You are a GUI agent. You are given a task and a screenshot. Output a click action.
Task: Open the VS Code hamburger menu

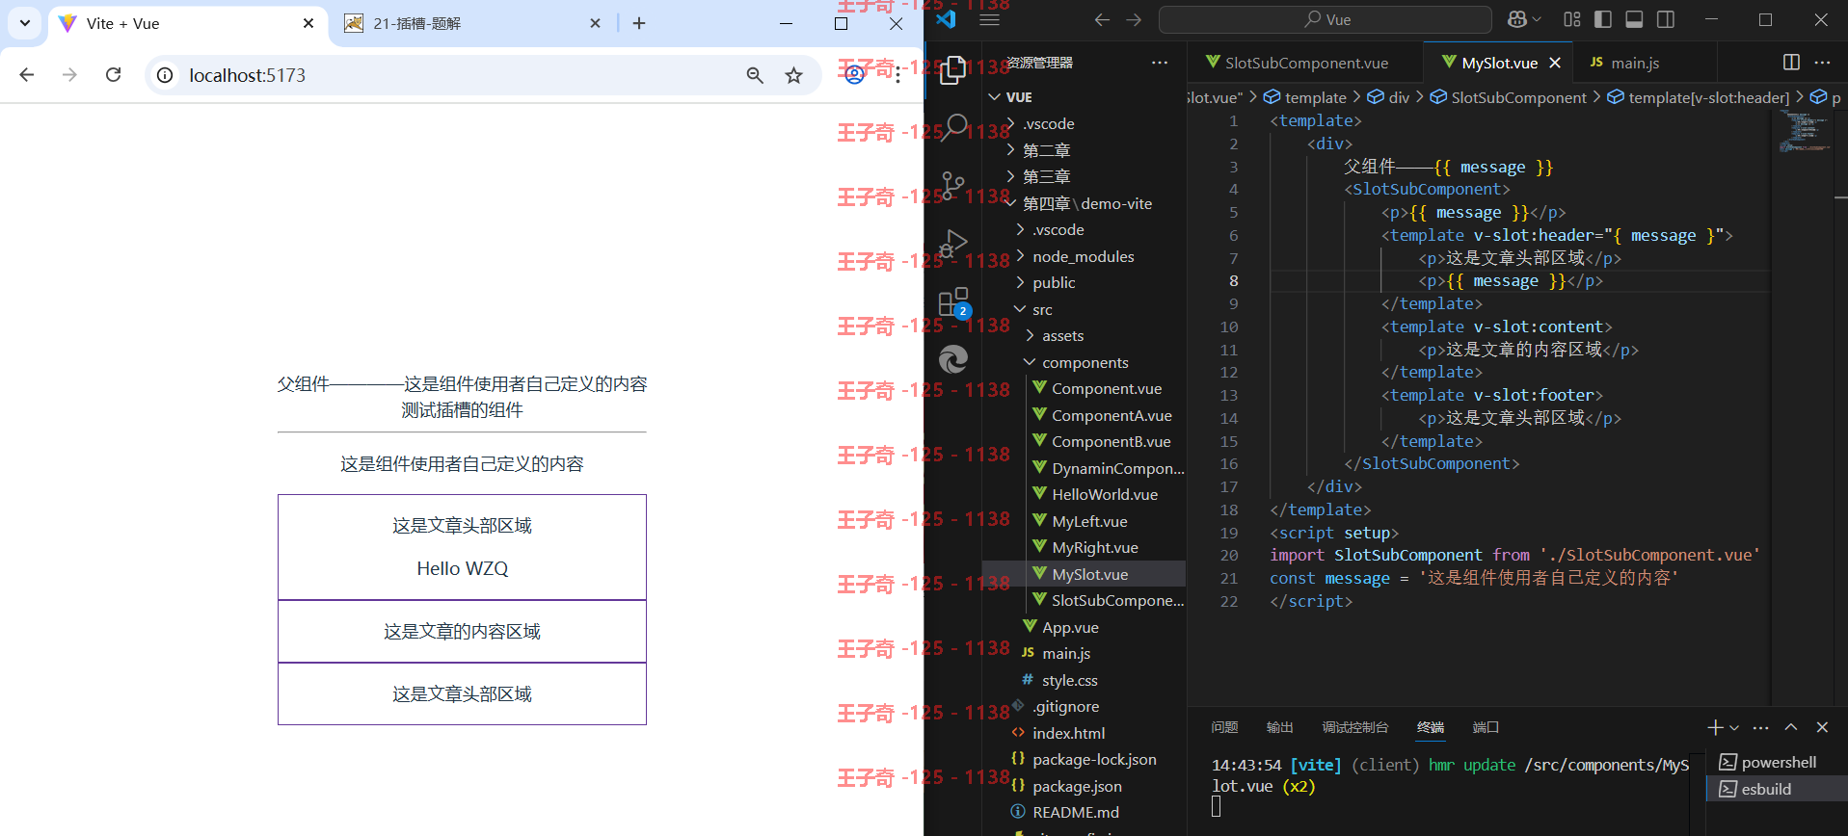point(989,19)
